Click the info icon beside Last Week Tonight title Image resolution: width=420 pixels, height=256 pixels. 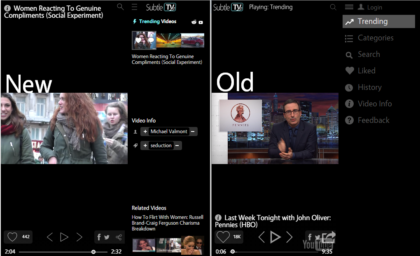click(x=218, y=218)
